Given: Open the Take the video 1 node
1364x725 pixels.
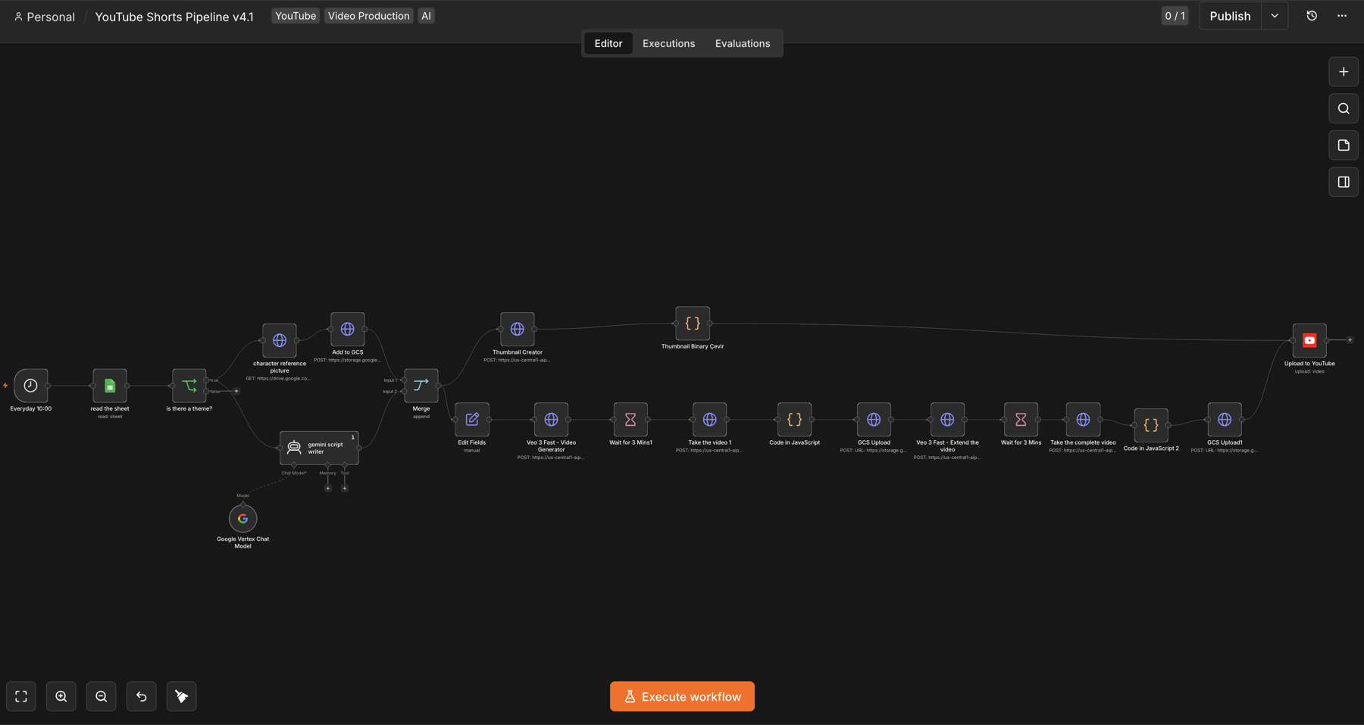Looking at the screenshot, I should (x=709, y=419).
